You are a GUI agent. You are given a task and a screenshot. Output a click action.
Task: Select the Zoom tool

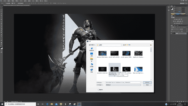point(1,45)
